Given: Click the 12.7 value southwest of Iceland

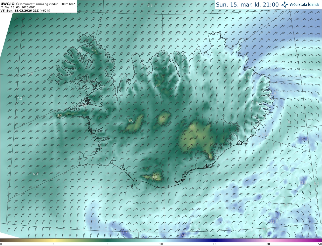Looking at the screenshot, I should coord(124,232).
